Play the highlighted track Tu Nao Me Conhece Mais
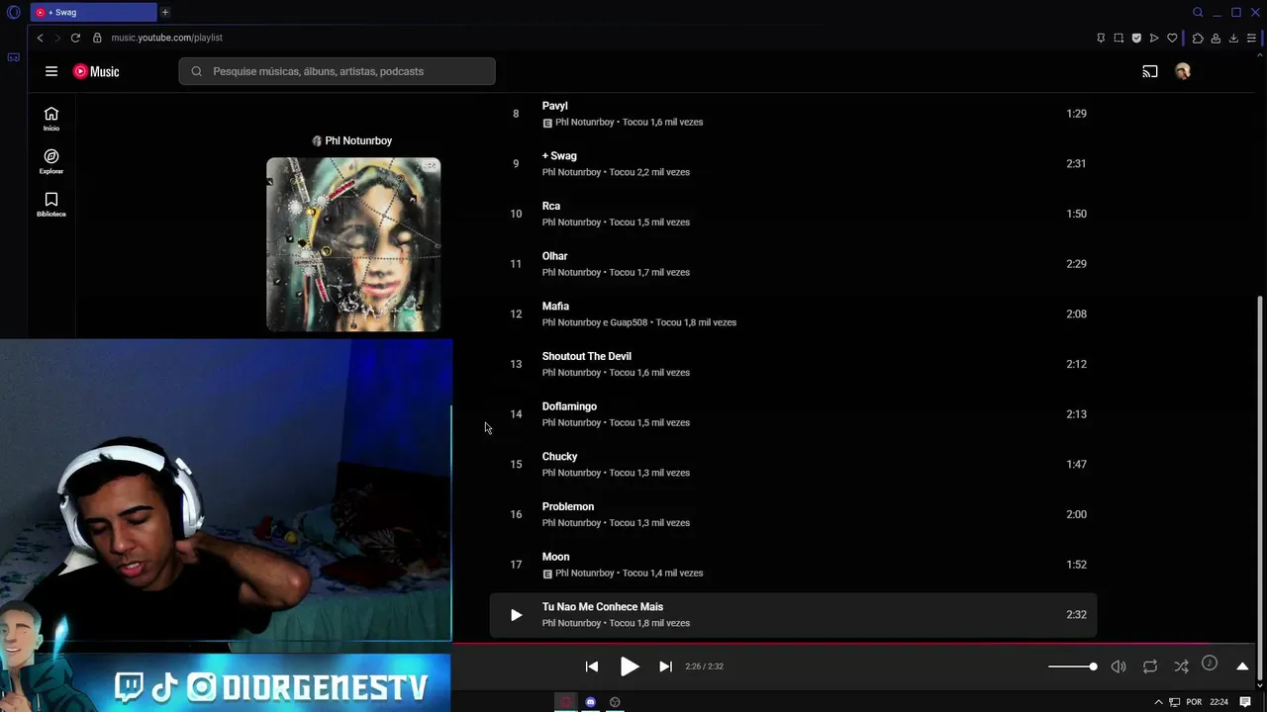The width and height of the screenshot is (1267, 712). coord(516,615)
